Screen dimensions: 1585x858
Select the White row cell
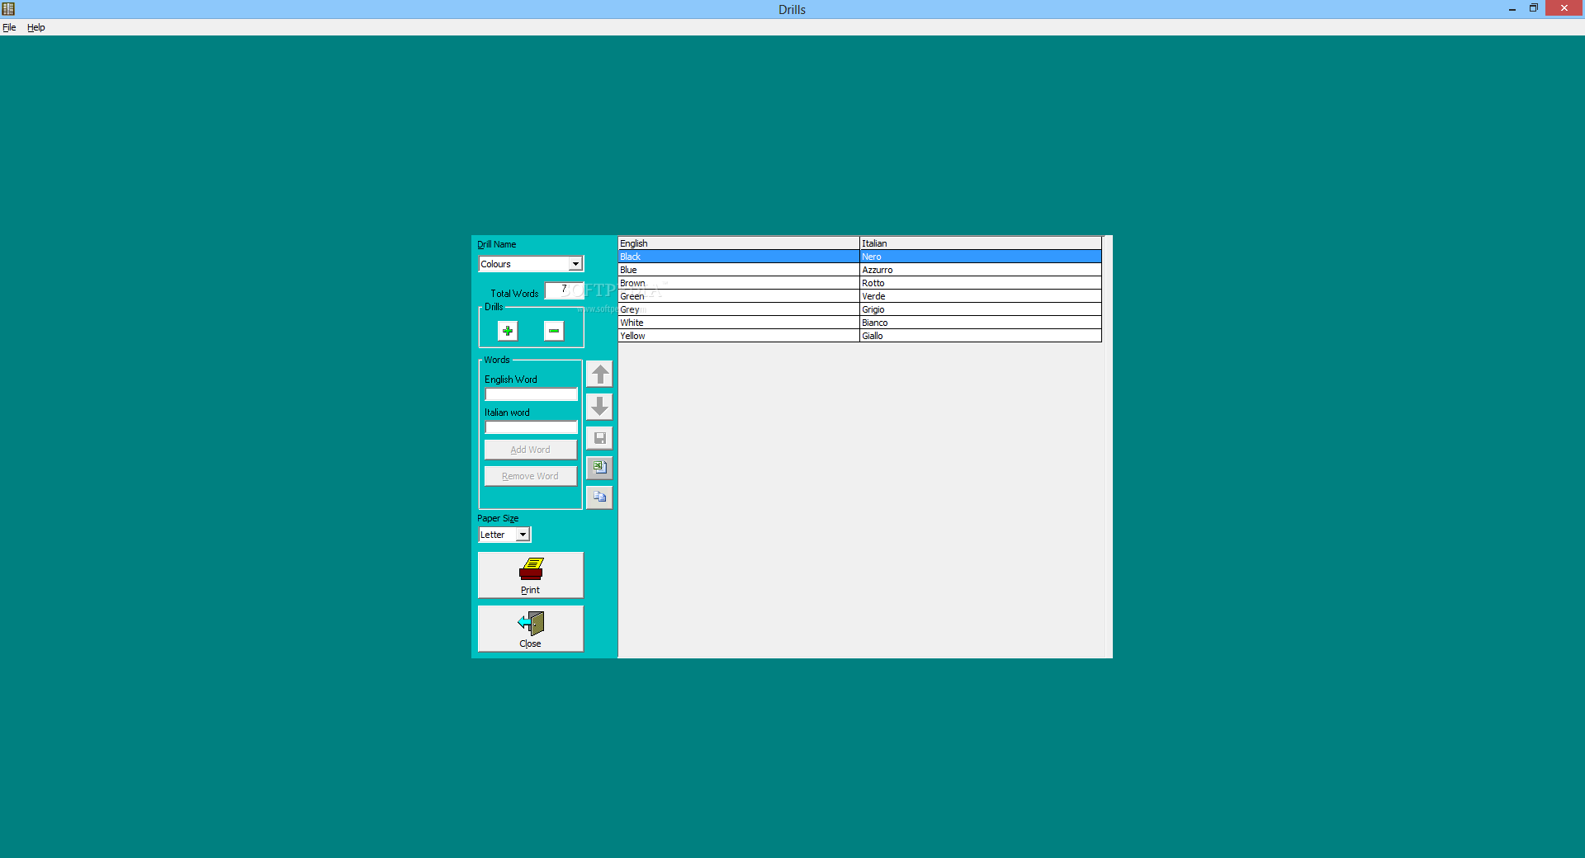[x=739, y=323]
